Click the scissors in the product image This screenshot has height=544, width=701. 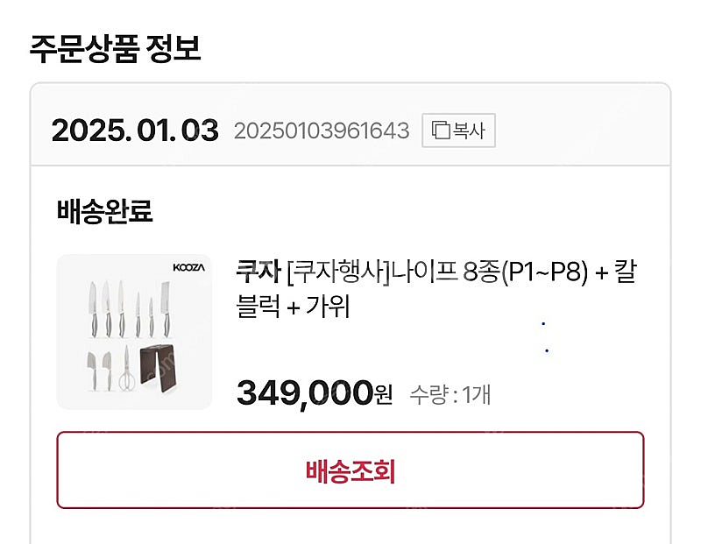[x=127, y=368]
